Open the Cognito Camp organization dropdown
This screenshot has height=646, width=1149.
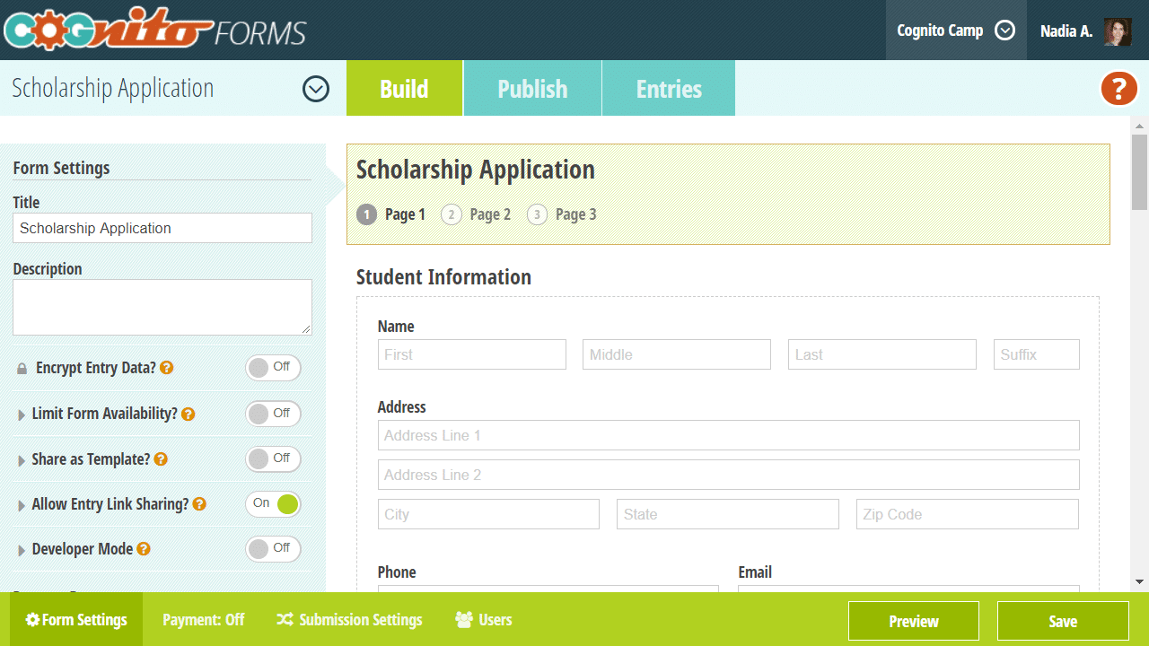[1005, 31]
